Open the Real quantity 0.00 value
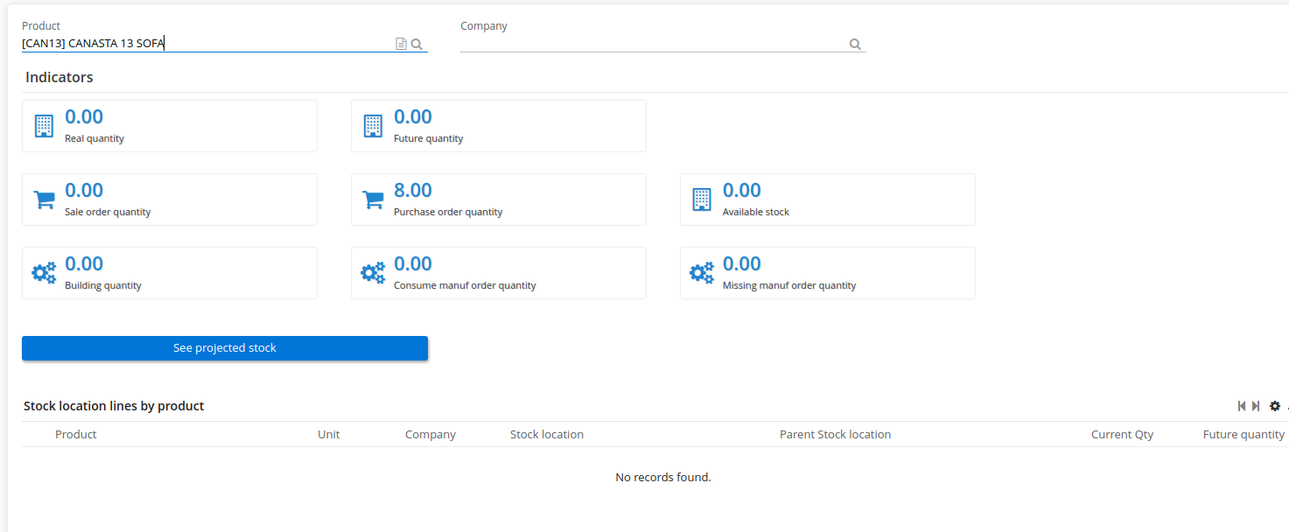Image resolution: width=1289 pixels, height=532 pixels. coord(84,117)
